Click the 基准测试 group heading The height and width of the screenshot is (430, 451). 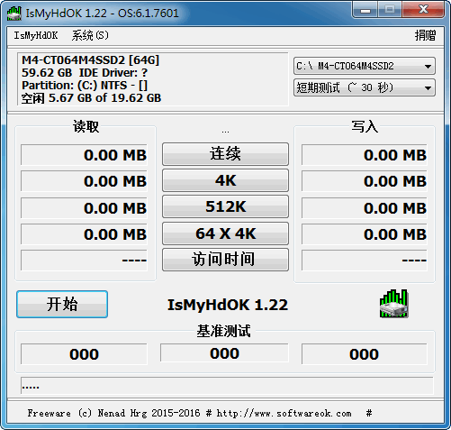(x=224, y=331)
